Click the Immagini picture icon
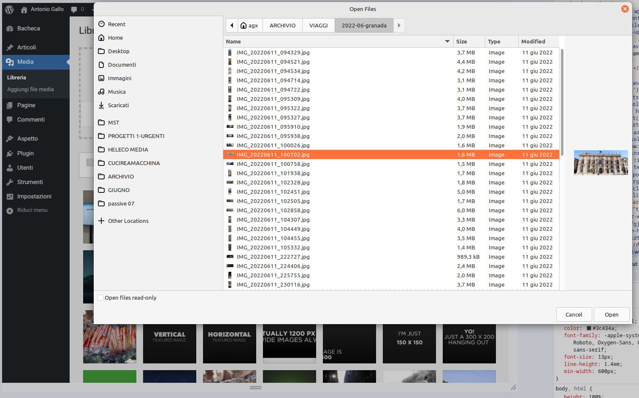 pos(101,78)
